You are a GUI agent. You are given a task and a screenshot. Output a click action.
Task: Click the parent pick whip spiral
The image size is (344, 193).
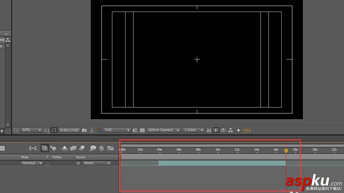(x=78, y=163)
